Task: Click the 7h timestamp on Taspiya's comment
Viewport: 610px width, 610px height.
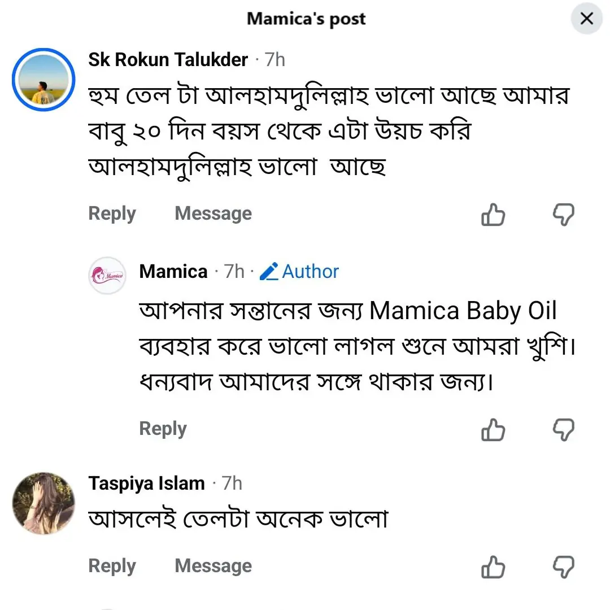Action: pos(232,483)
